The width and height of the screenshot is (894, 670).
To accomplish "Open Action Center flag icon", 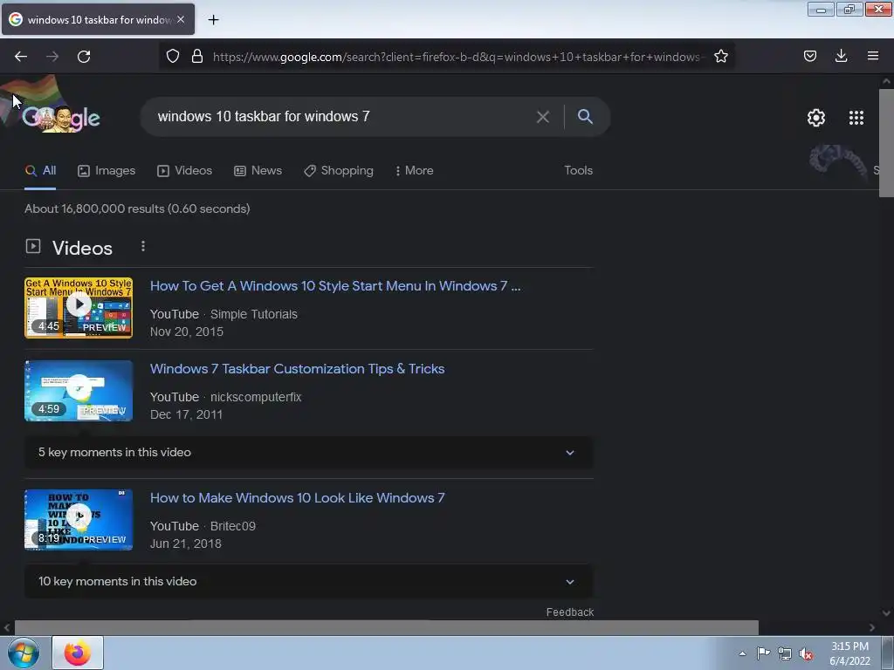I will point(763,653).
